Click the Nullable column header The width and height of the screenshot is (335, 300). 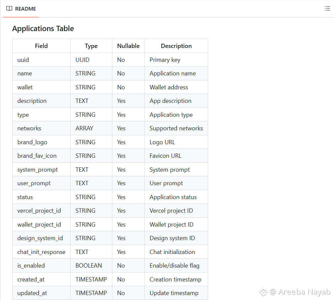tap(129, 46)
